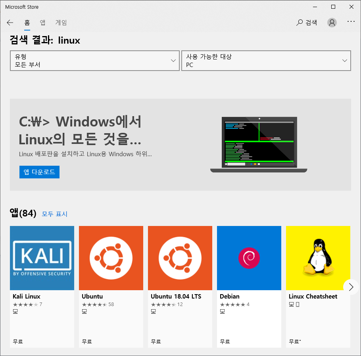The width and height of the screenshot is (361, 356).
Task: Click PC device icon under Kali Linux
Action: [15, 312]
